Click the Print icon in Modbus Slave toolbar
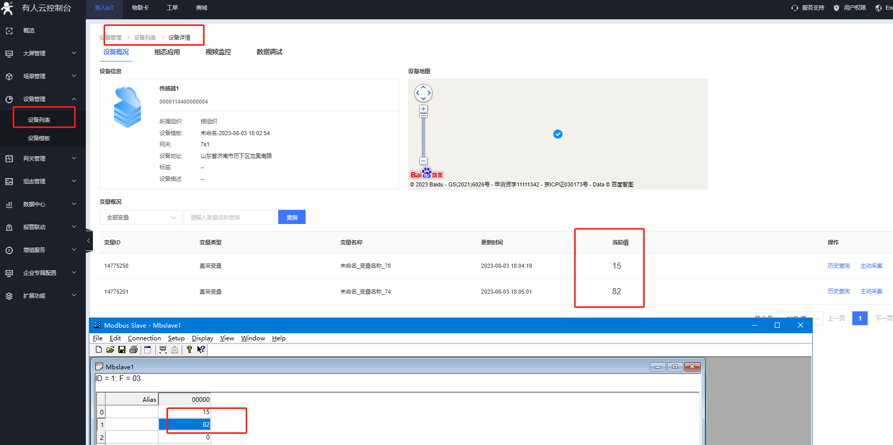 pyautogui.click(x=134, y=349)
